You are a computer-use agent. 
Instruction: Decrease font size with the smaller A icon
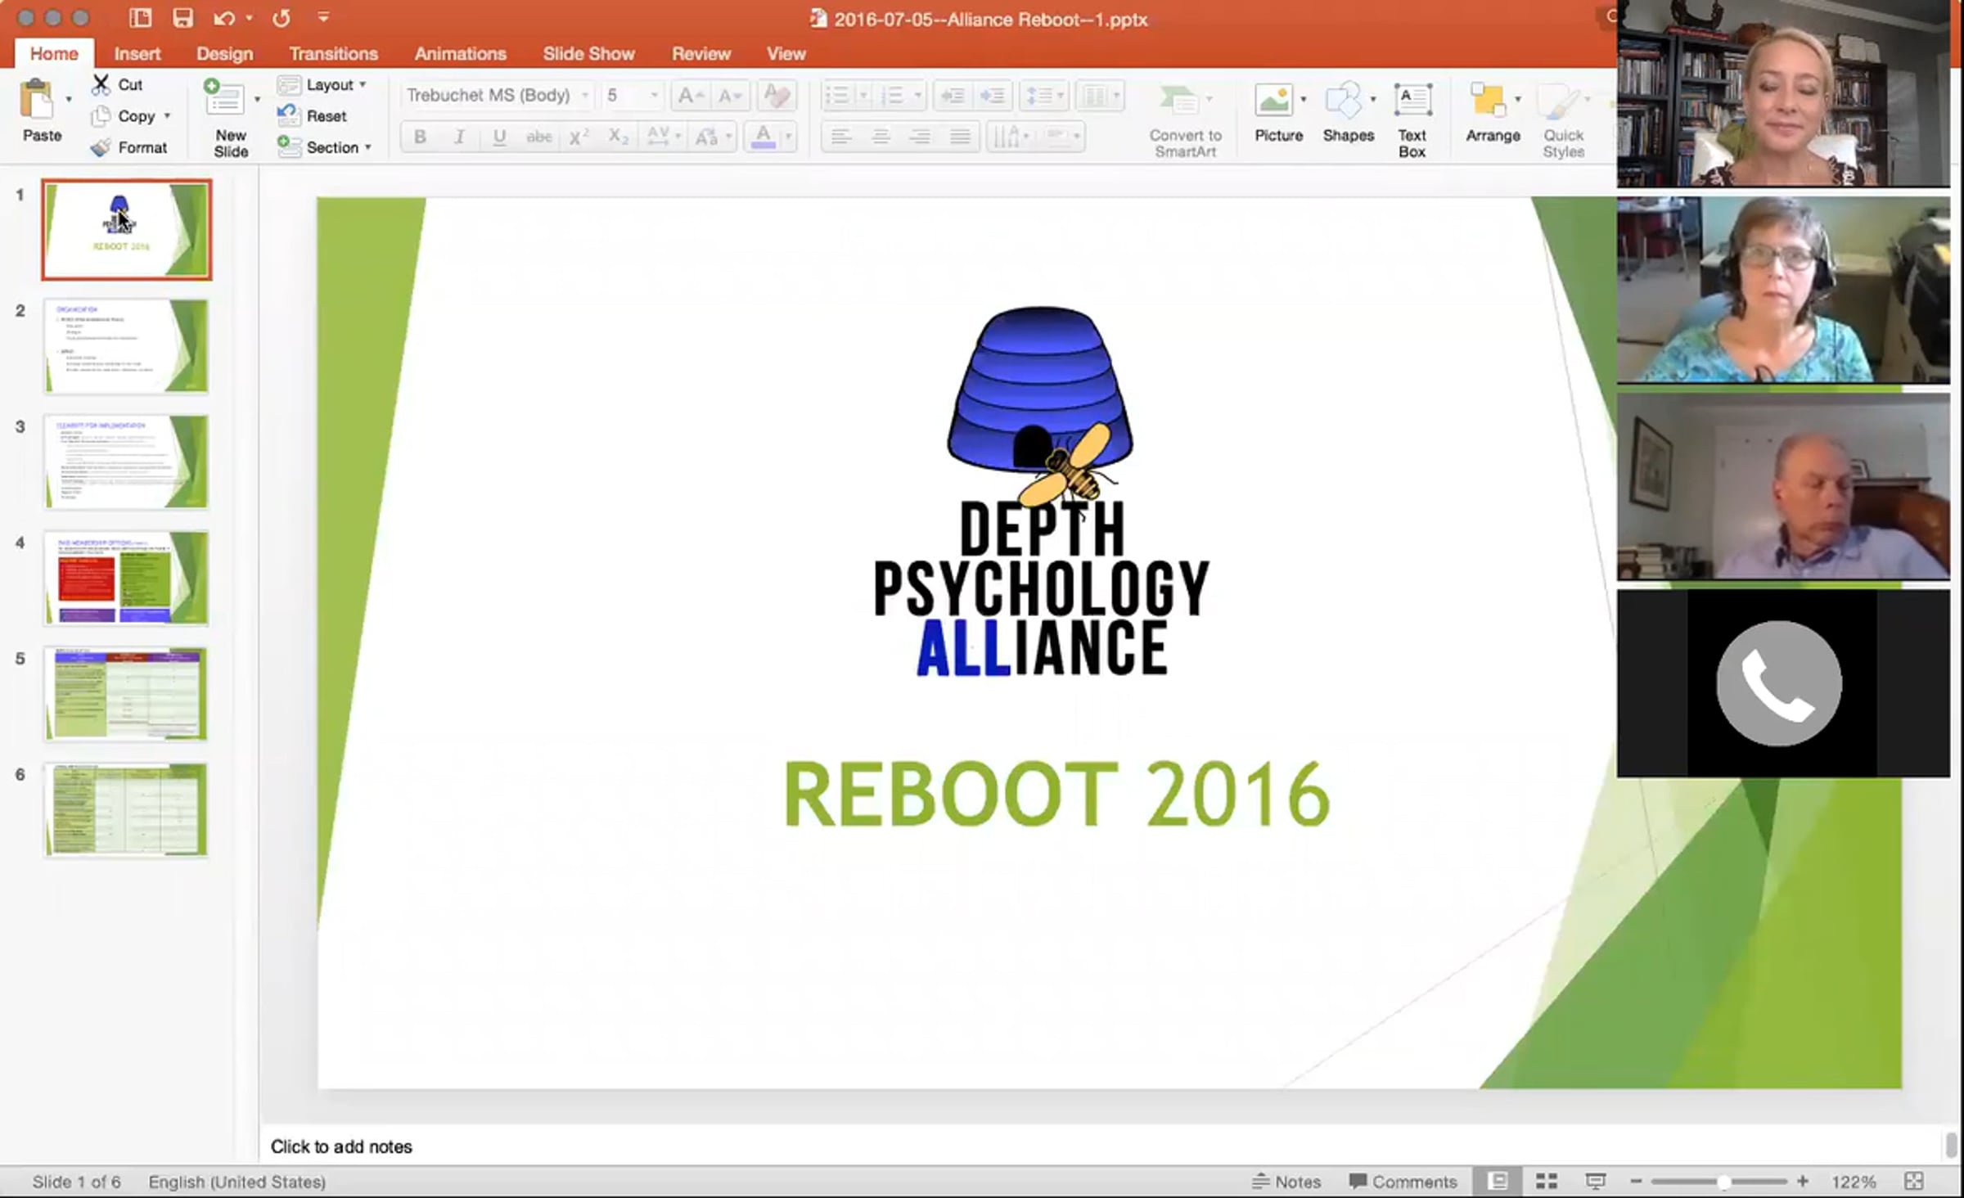[x=728, y=96]
